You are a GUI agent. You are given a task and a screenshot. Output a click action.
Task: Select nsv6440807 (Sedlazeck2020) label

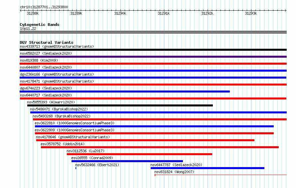point(46,67)
